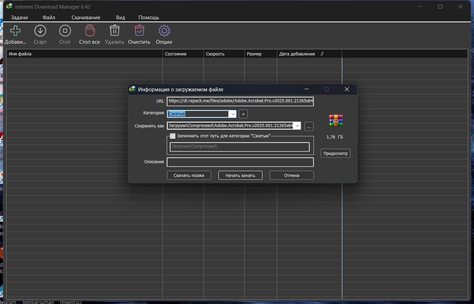Close the Информация о загружаемом файле dialog
The height and width of the screenshot is (304, 474).
[347, 89]
